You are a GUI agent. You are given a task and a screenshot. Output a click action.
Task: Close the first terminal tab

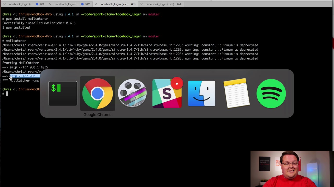pos(4,4)
